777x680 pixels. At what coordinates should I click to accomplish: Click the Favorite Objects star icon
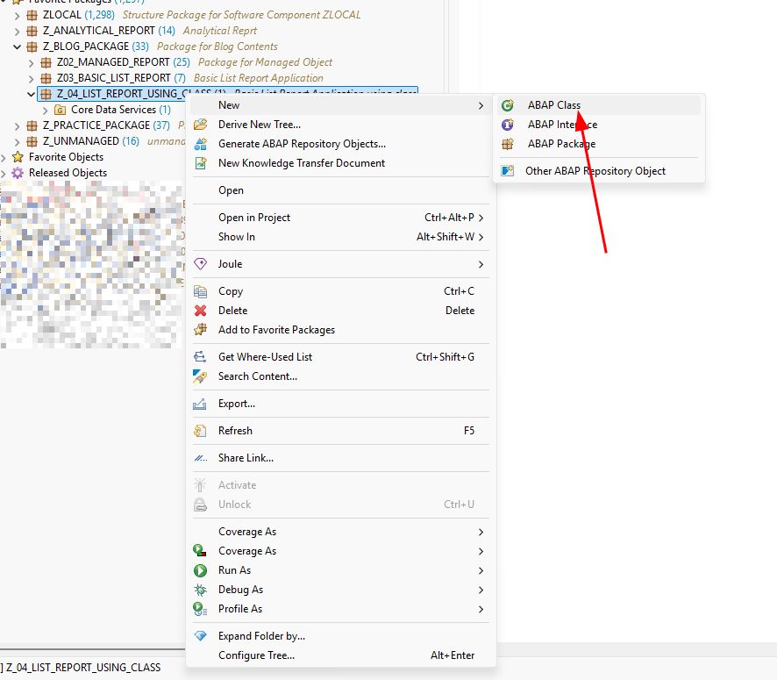(x=18, y=157)
